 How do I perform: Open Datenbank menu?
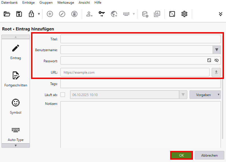coord(9,3)
